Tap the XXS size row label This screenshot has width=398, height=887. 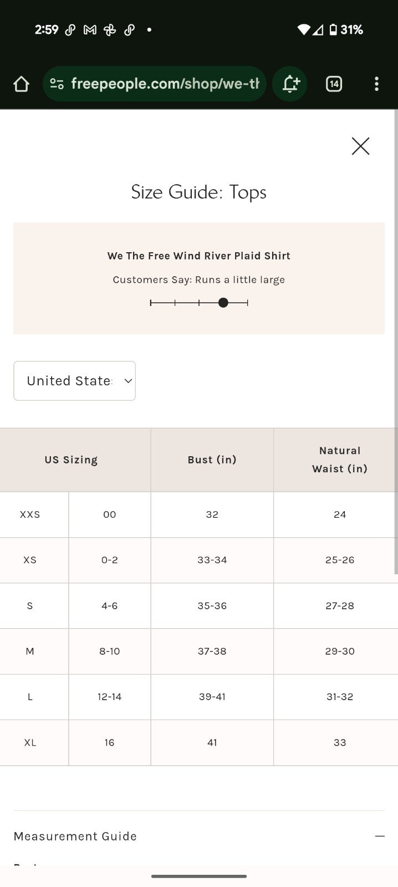pos(30,514)
